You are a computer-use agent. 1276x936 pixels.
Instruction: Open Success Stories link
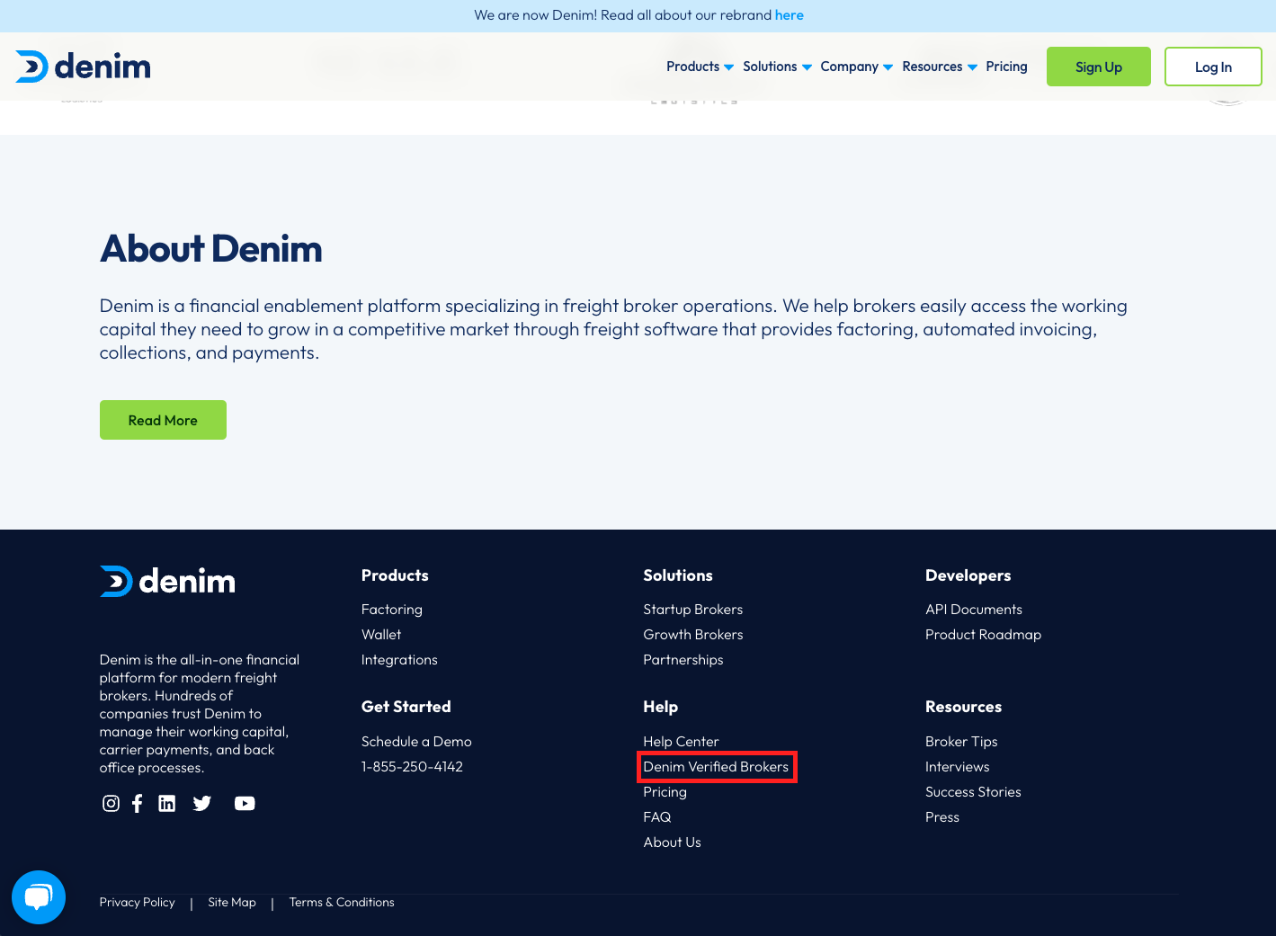(x=973, y=792)
